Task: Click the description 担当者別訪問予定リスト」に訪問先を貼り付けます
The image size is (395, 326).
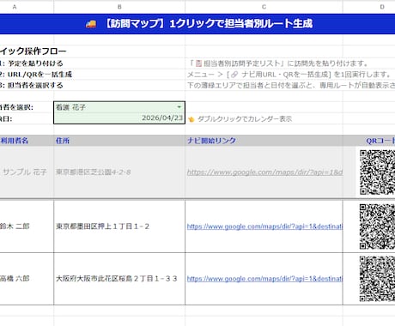Action: point(285,63)
